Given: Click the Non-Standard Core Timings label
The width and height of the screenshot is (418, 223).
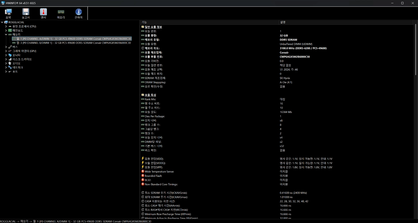Looking at the screenshot, I should (162, 184).
